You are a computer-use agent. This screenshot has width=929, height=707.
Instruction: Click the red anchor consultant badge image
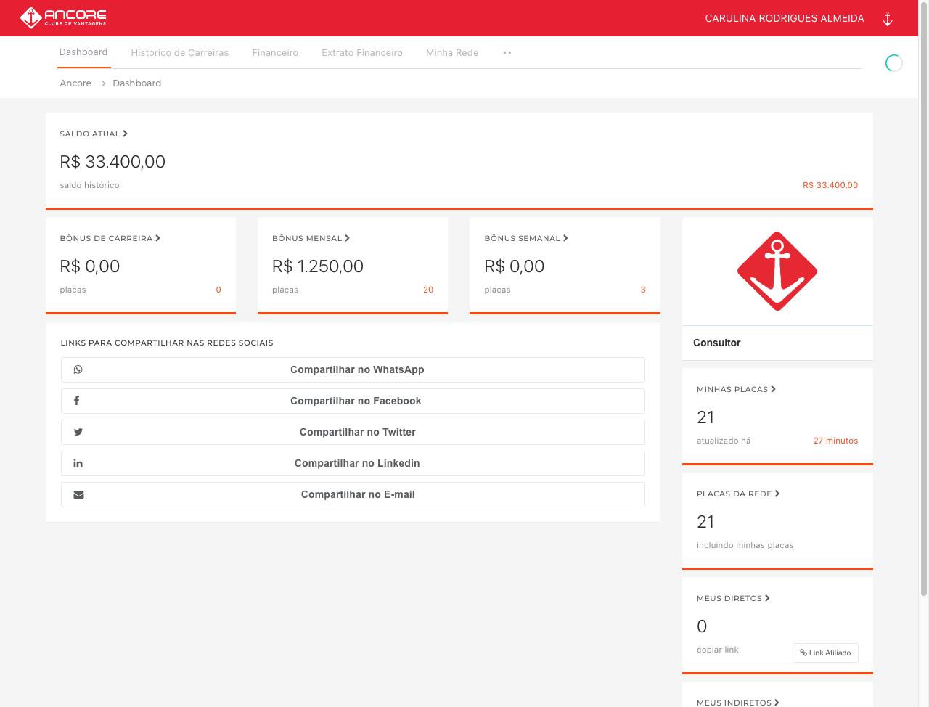(x=777, y=271)
